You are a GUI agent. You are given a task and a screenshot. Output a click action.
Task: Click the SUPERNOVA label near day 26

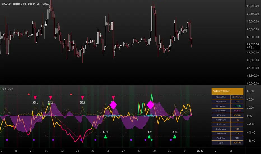click(x=113, y=116)
